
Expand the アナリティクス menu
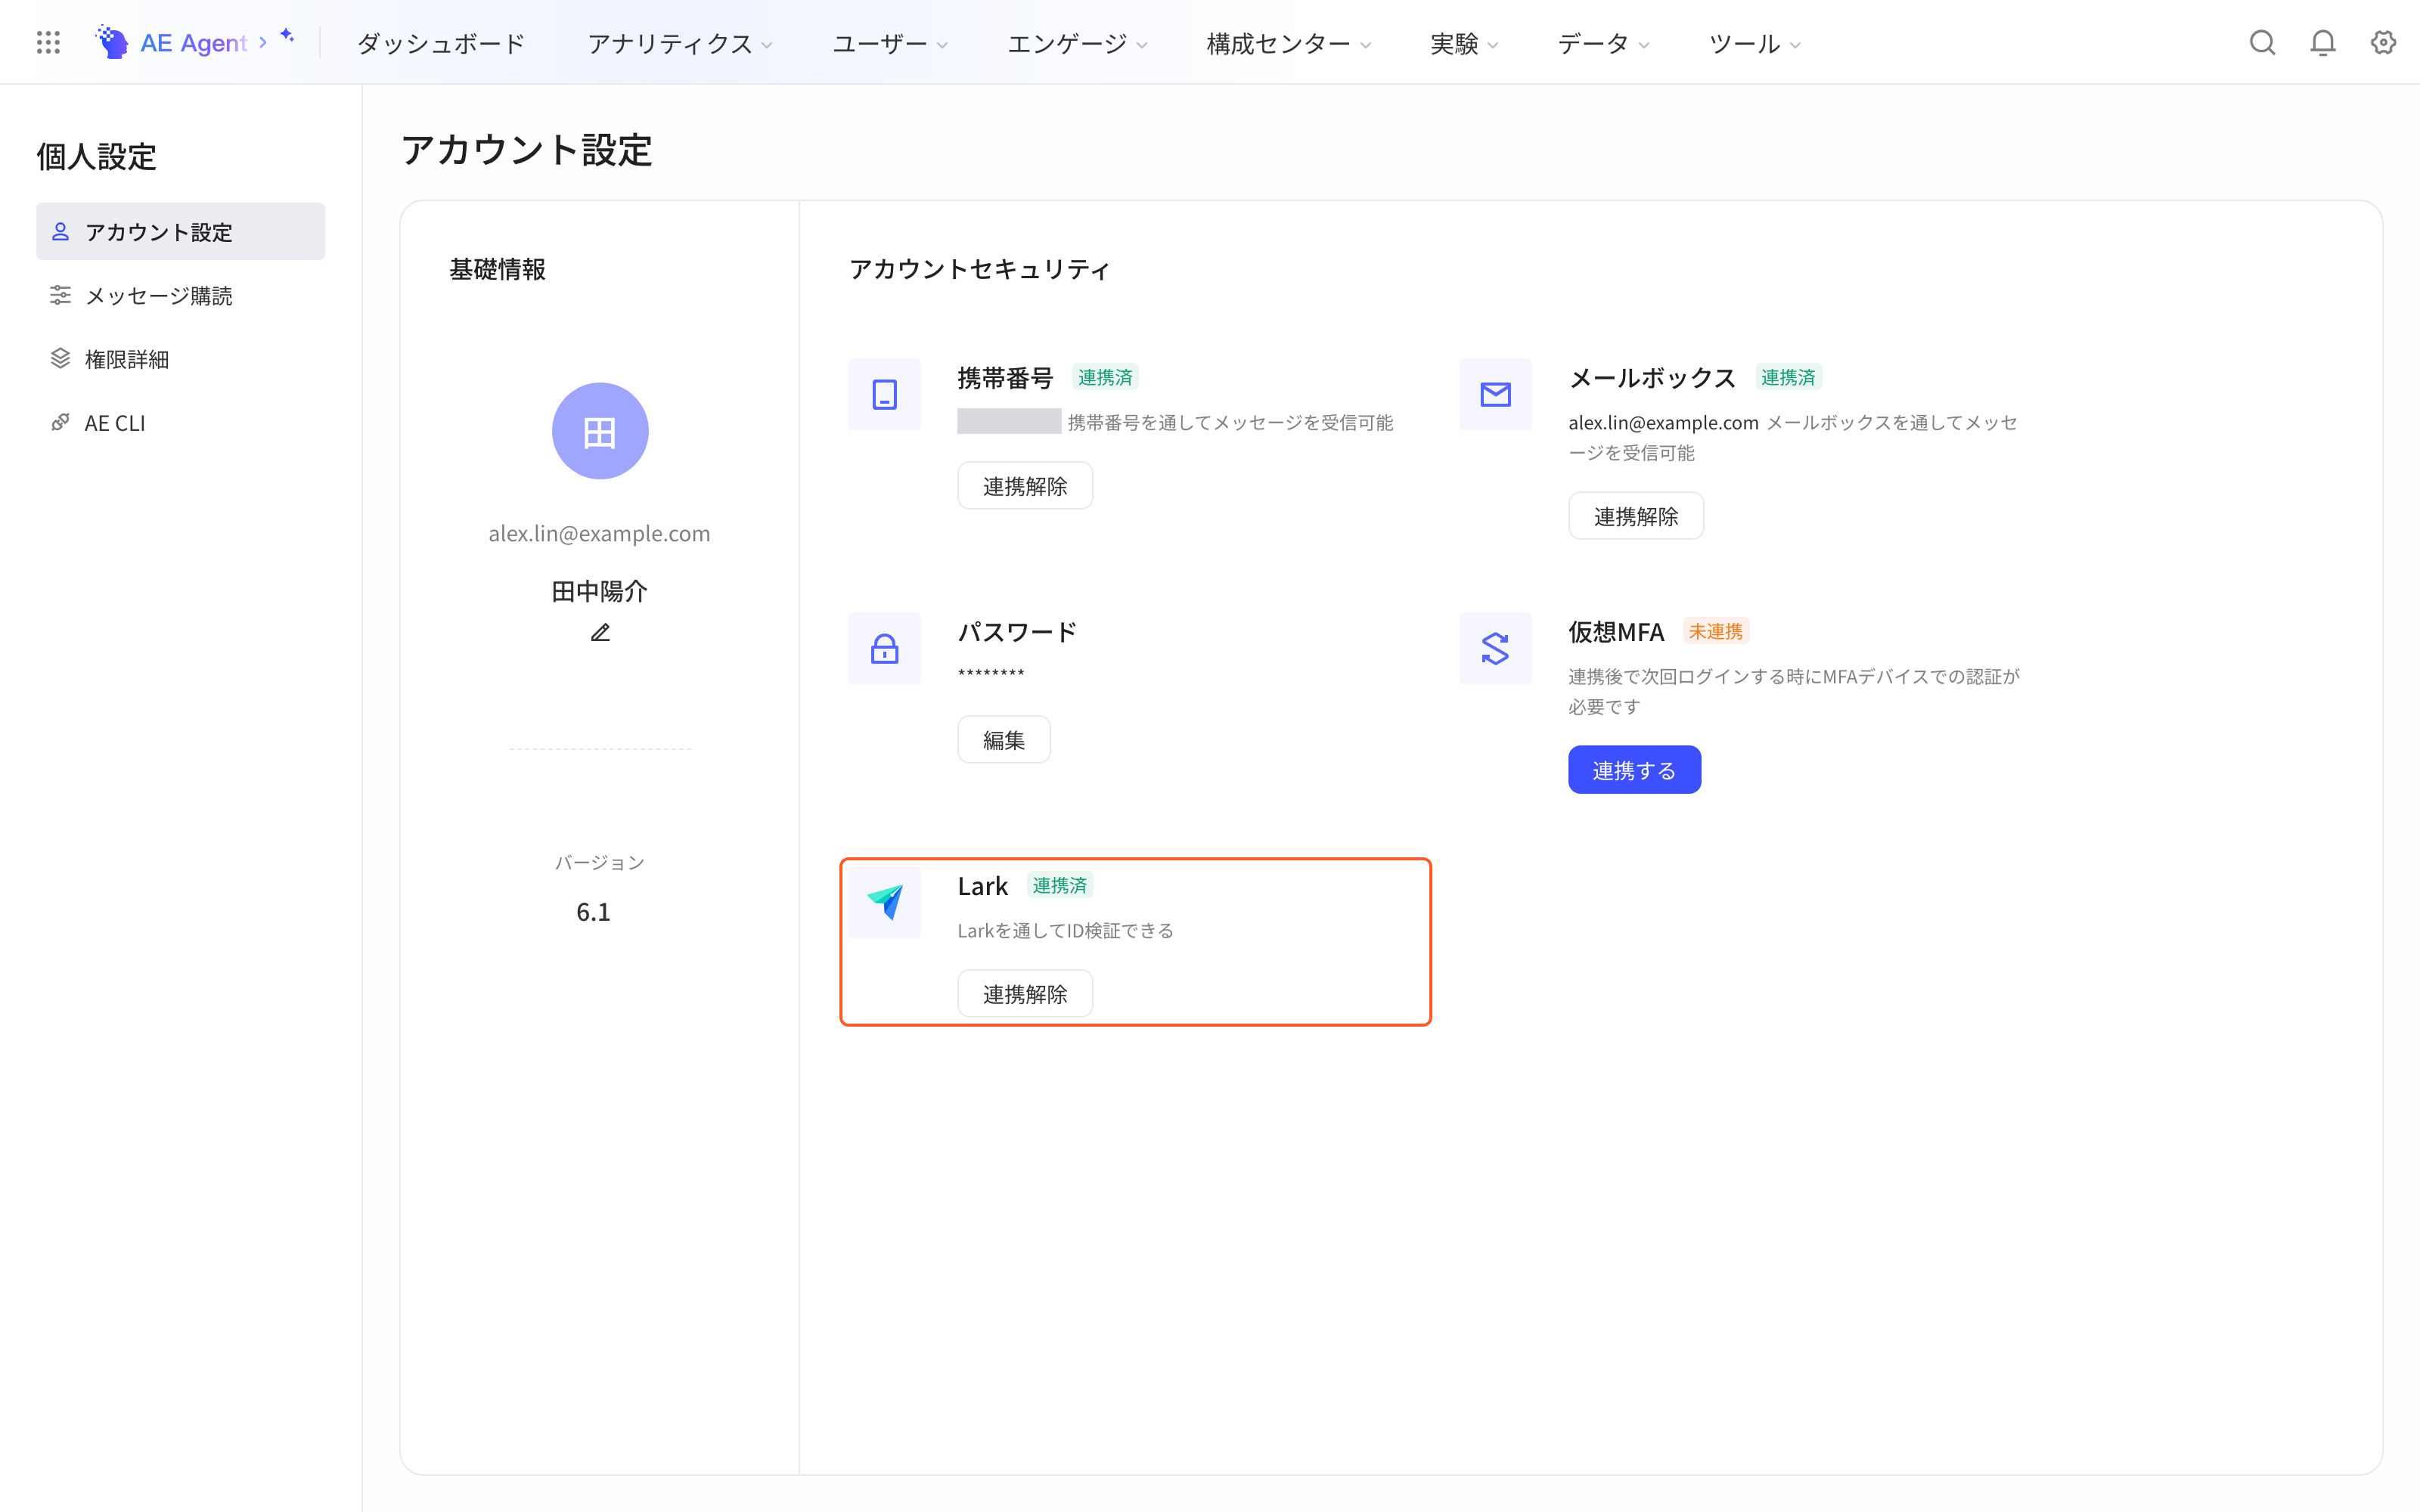click(x=680, y=43)
